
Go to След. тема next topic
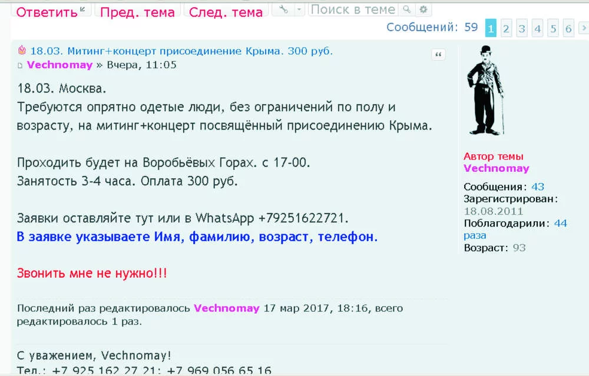pyautogui.click(x=226, y=12)
